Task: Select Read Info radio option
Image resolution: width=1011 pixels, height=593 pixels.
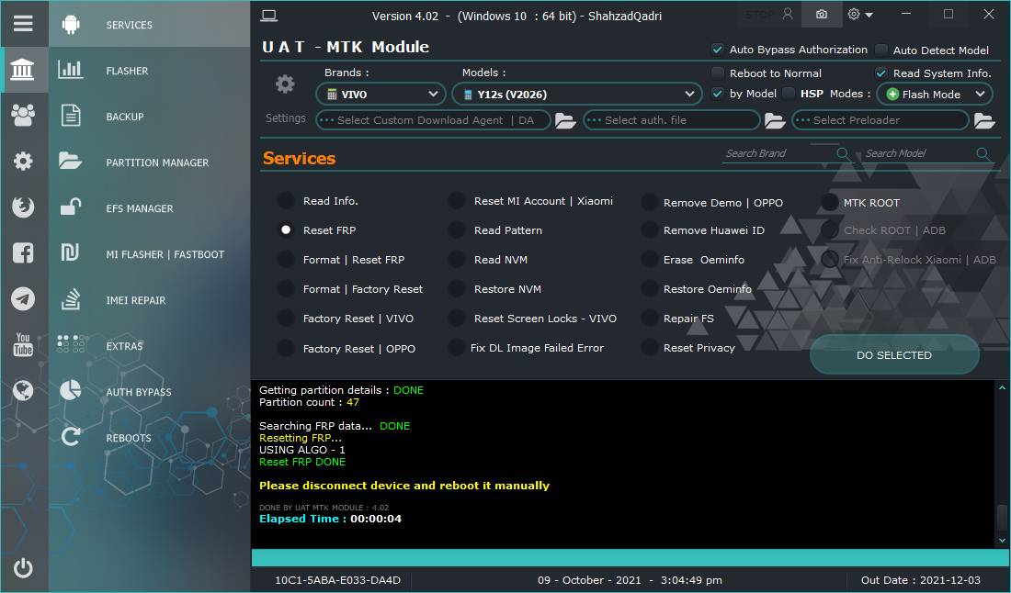Action: (x=286, y=200)
